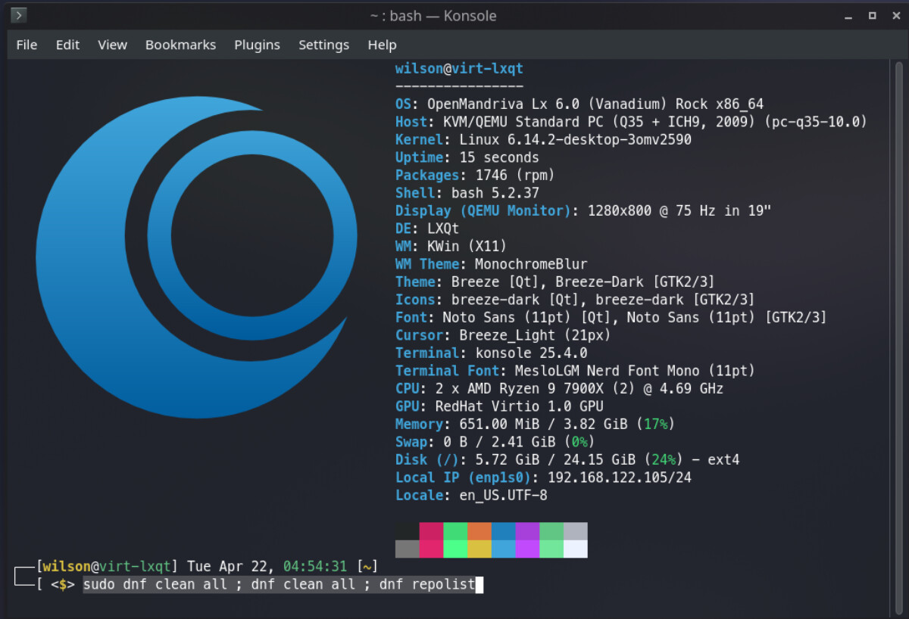The height and width of the screenshot is (619, 909).
Task: Click the 'Disk (/): 5.72 GiB / 24.15 GiB' line
Action: coord(567,460)
